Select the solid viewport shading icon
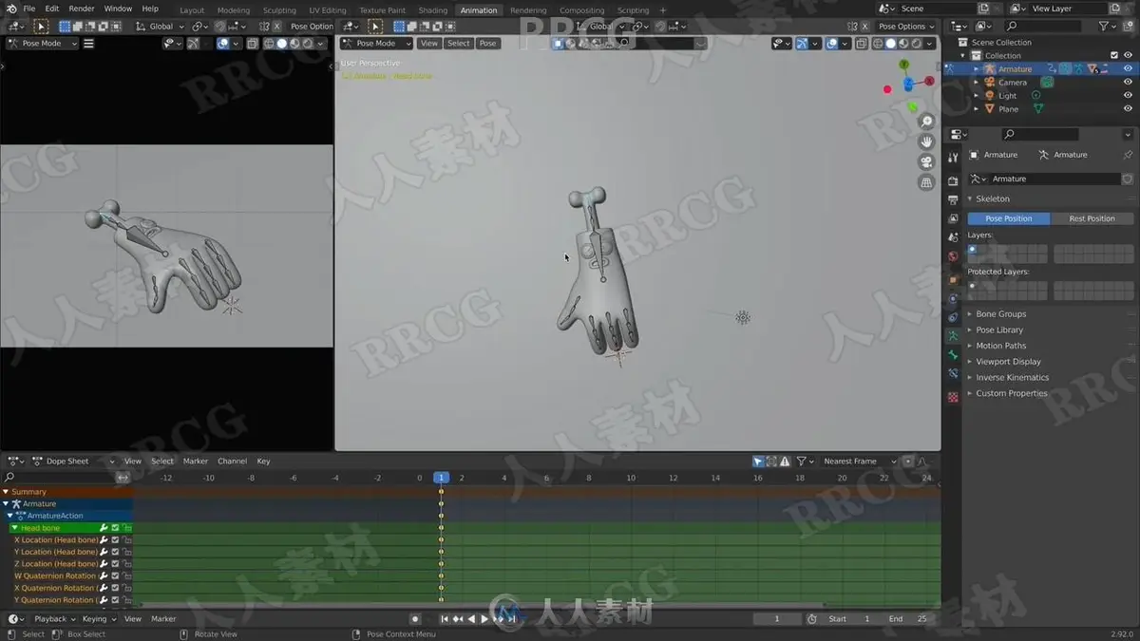The image size is (1140, 641). coord(891,44)
